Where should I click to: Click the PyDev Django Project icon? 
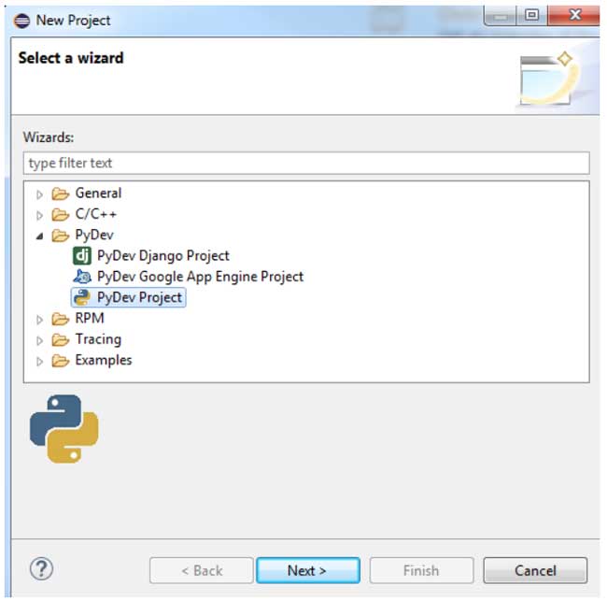[81, 255]
